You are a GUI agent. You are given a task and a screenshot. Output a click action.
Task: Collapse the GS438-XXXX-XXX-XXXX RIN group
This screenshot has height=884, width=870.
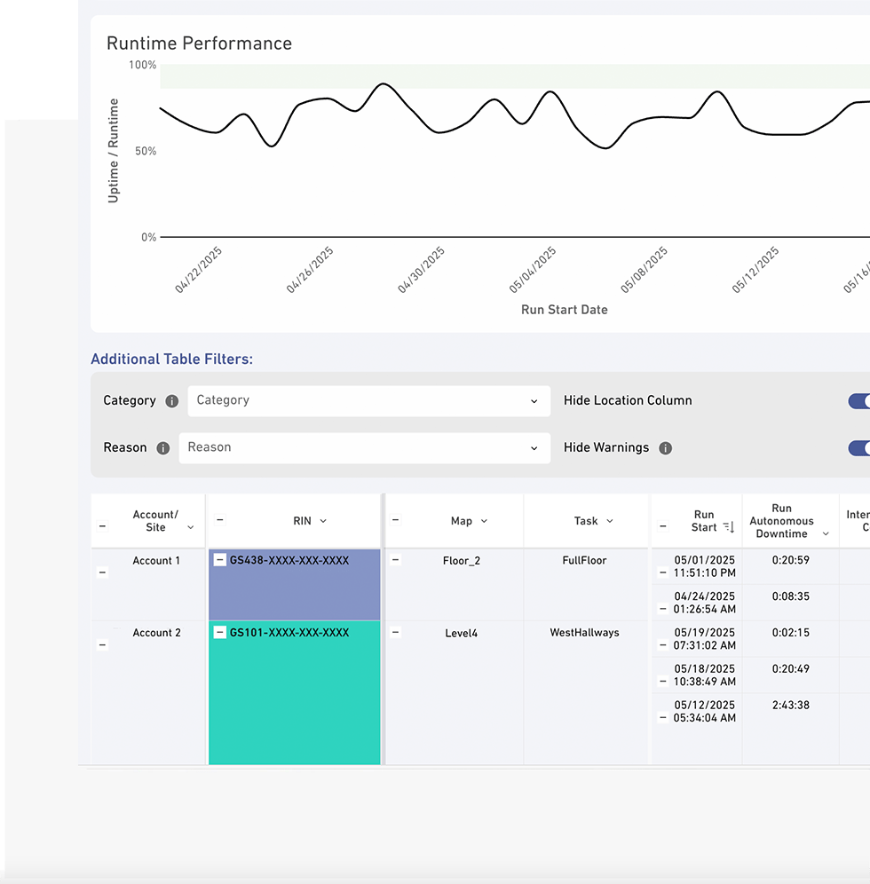220,560
